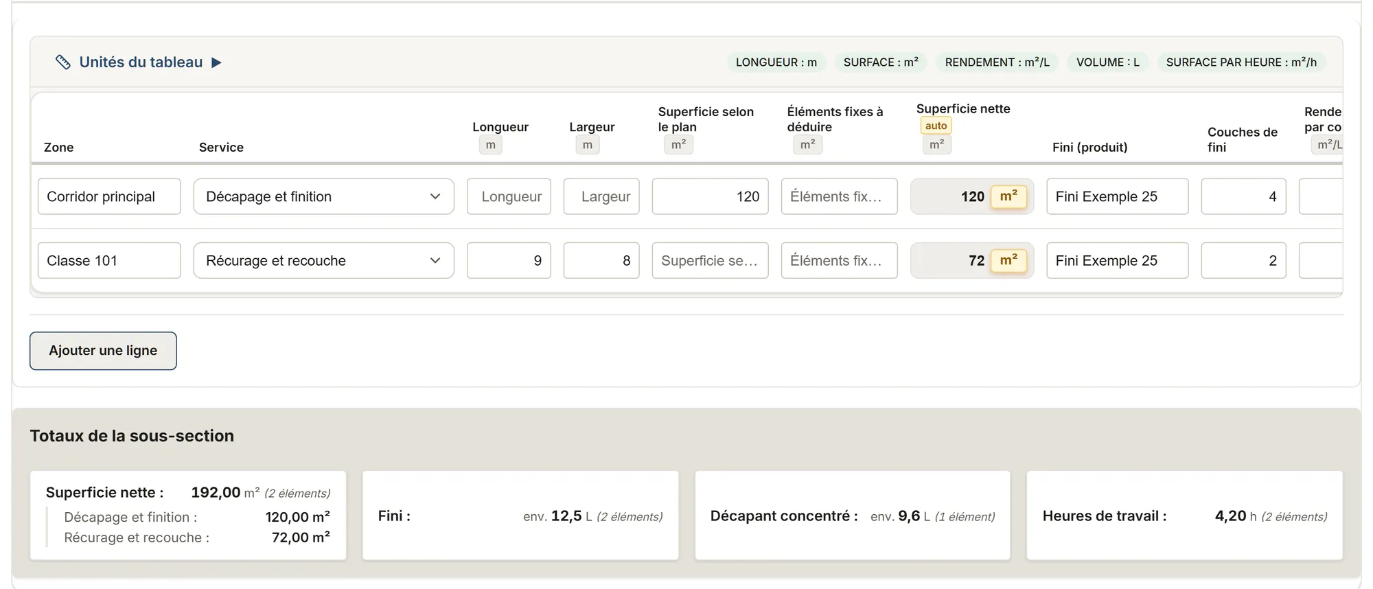The width and height of the screenshot is (1373, 589).
Task: Focus the empty Largeur field for Corridor principal
Action: point(601,196)
